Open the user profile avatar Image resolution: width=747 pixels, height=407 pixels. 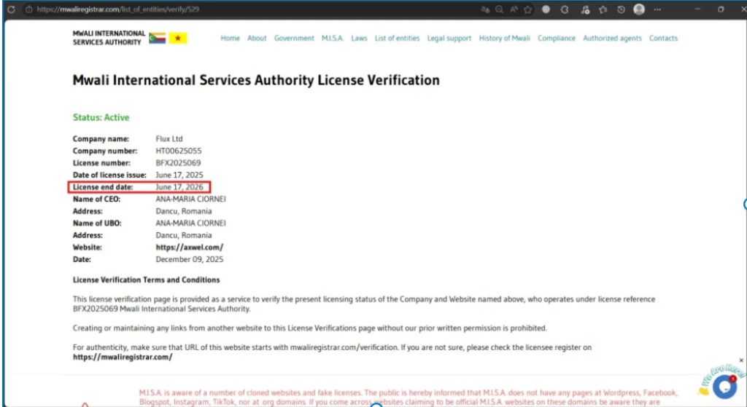point(639,9)
